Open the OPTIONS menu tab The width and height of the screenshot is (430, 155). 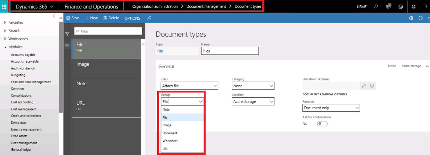click(132, 18)
